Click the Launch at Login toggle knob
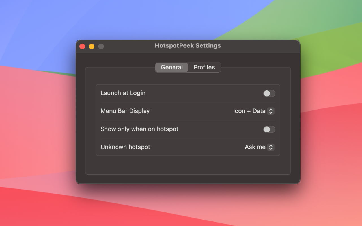This screenshot has height=226, width=362. coord(266,93)
